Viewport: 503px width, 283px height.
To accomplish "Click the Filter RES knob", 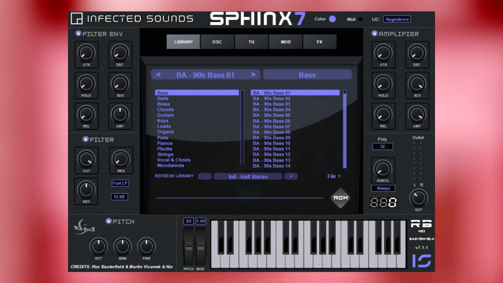I will [x=120, y=158].
